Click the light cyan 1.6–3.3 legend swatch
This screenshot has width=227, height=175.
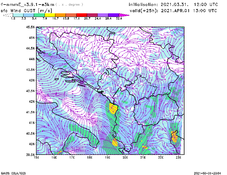[18, 15]
